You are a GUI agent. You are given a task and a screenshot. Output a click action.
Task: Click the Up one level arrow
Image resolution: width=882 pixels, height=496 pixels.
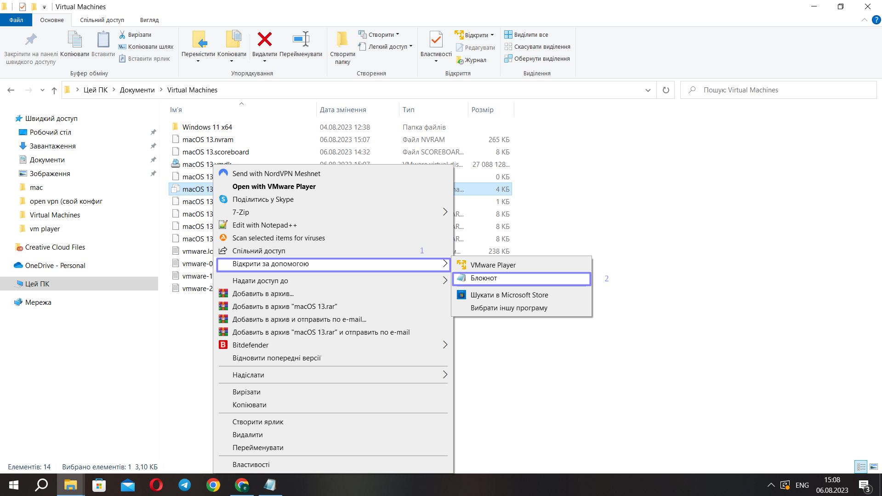[x=54, y=90]
